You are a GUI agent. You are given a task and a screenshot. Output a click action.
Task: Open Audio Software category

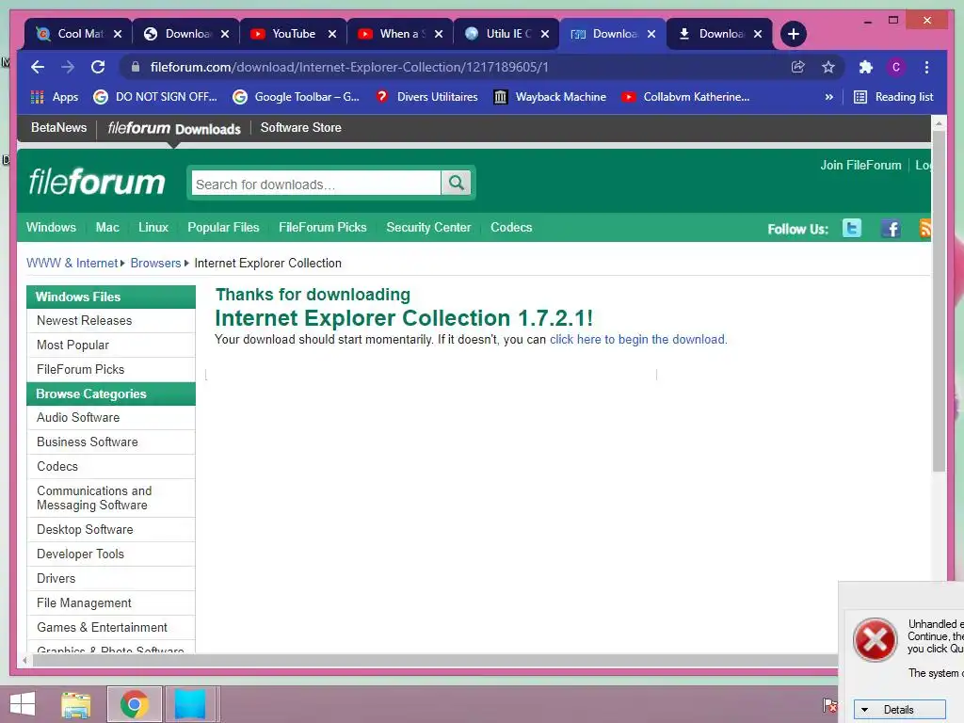click(111, 417)
